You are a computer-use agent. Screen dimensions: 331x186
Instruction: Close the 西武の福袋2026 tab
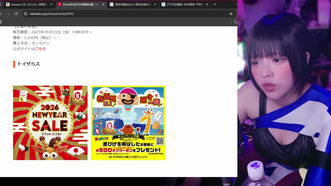[155, 4]
